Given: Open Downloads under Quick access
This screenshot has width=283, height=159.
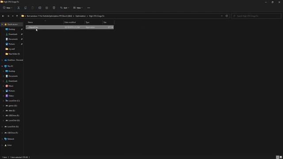Looking at the screenshot, I should click(x=13, y=34).
